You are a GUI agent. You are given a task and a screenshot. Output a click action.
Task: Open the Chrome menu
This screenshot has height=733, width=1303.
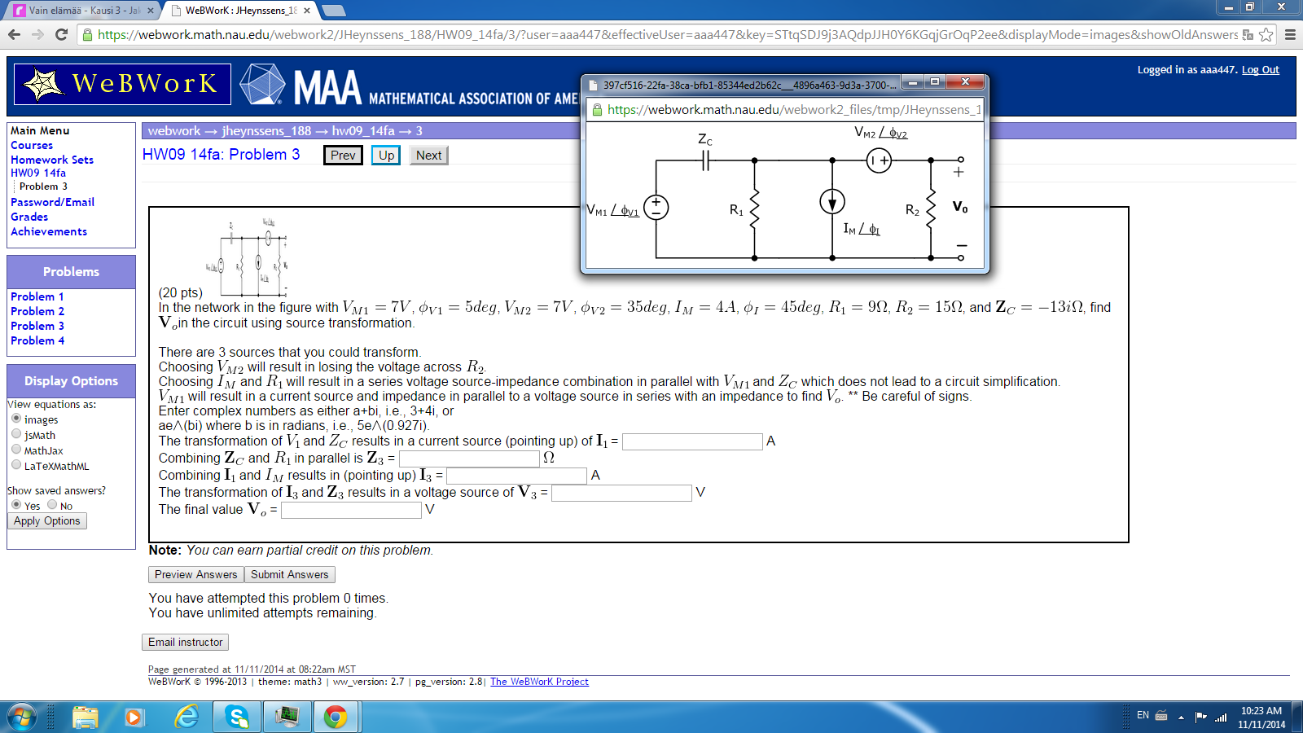click(x=1289, y=35)
